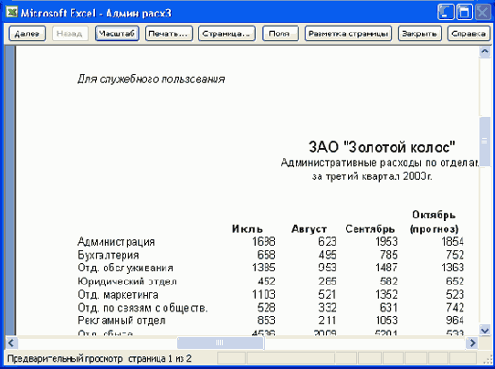Click the 'Октябрь (прогноз)' column header
Viewport: 495px width, 369px height.
coord(434,222)
